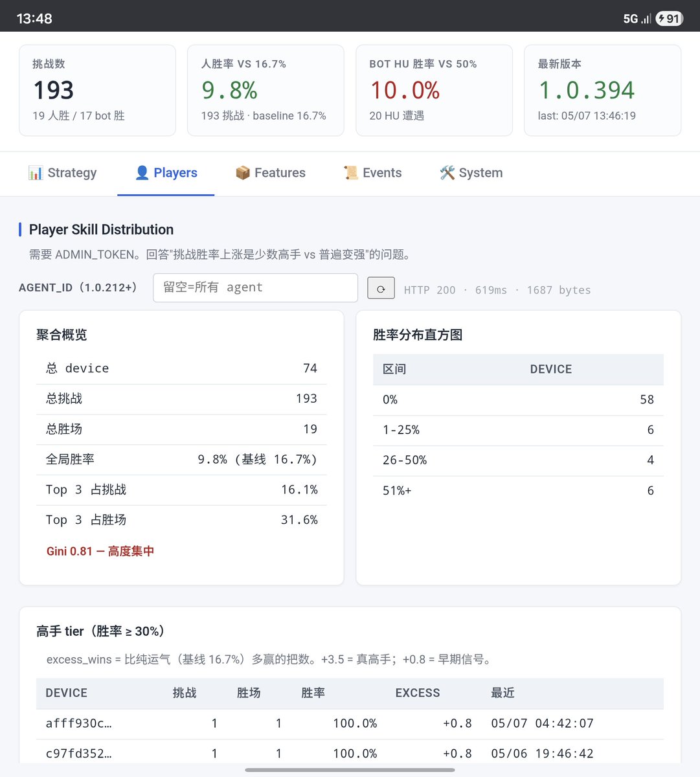
Task: Click the Top 3 占挑战 16.1% row
Action: (181, 490)
